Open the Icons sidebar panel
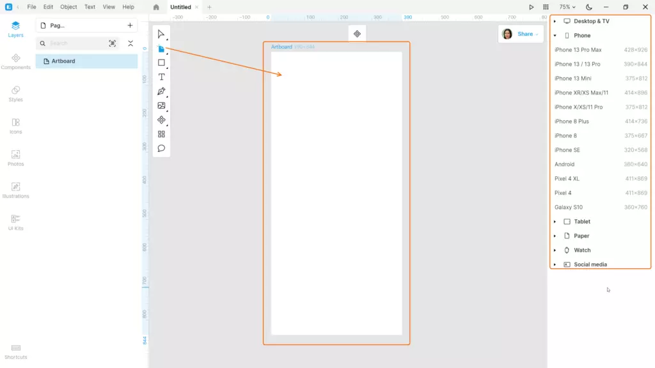Screen dimensions: 655x368 (x=15, y=126)
